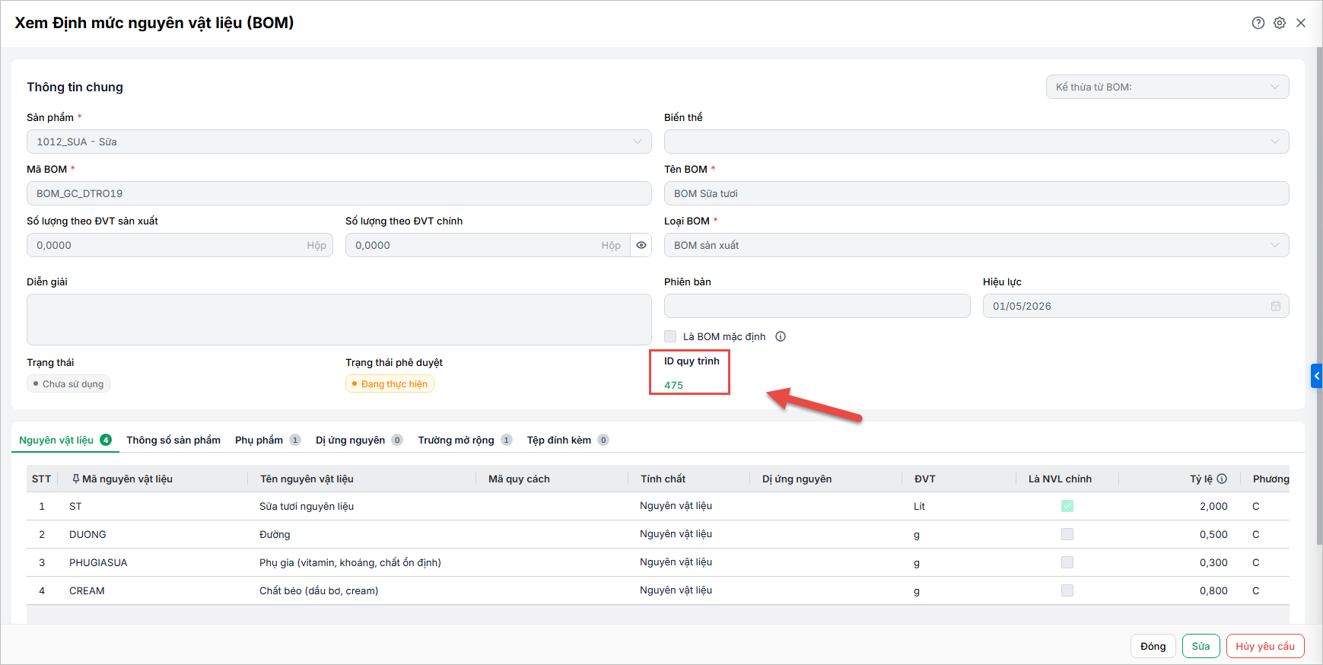Expand the blue side panel arrow
The image size is (1323, 665).
click(x=1317, y=376)
